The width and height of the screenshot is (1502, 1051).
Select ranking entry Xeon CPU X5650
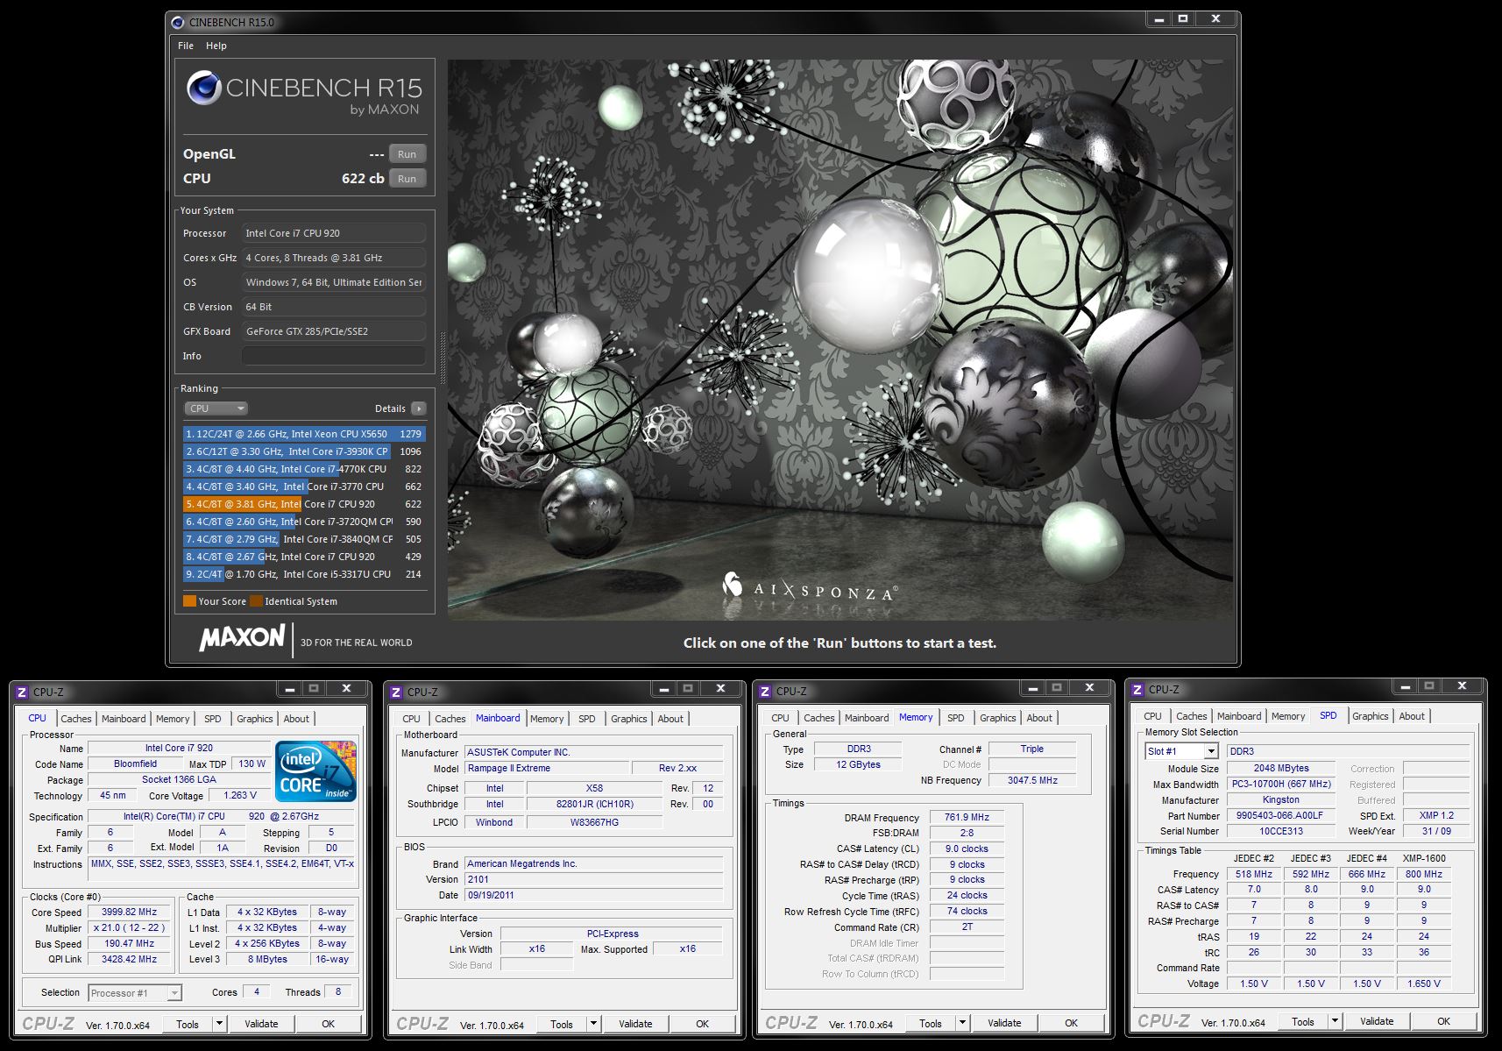pos(304,434)
